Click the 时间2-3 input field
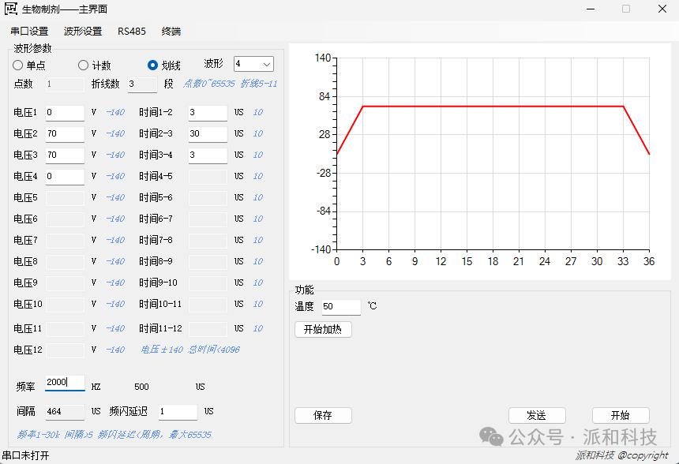679x464 pixels. pos(207,134)
